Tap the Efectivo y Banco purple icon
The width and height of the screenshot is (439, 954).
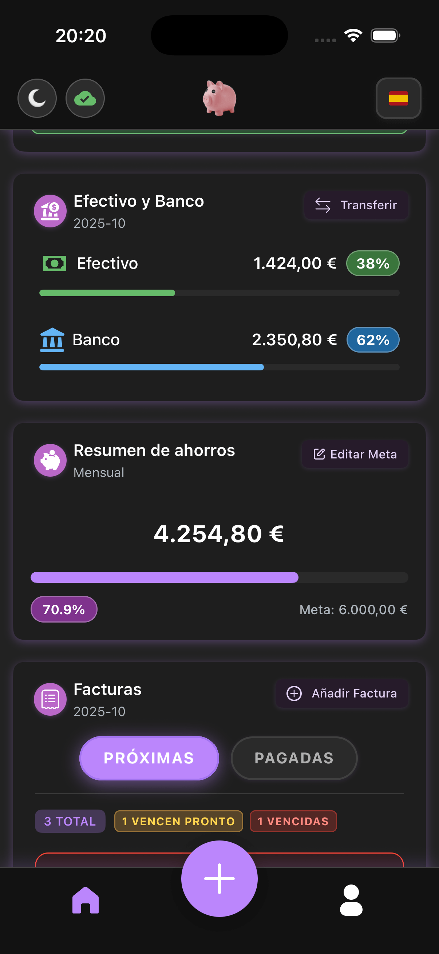(x=50, y=211)
